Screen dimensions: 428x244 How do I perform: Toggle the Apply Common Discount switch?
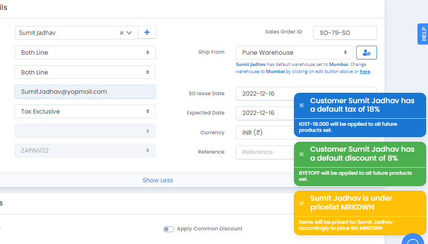click(x=168, y=229)
